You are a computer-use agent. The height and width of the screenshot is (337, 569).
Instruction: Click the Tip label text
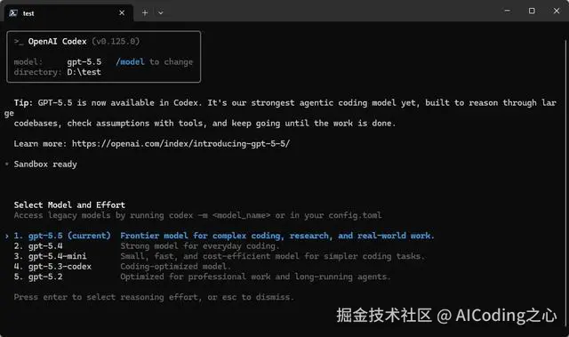(23, 102)
